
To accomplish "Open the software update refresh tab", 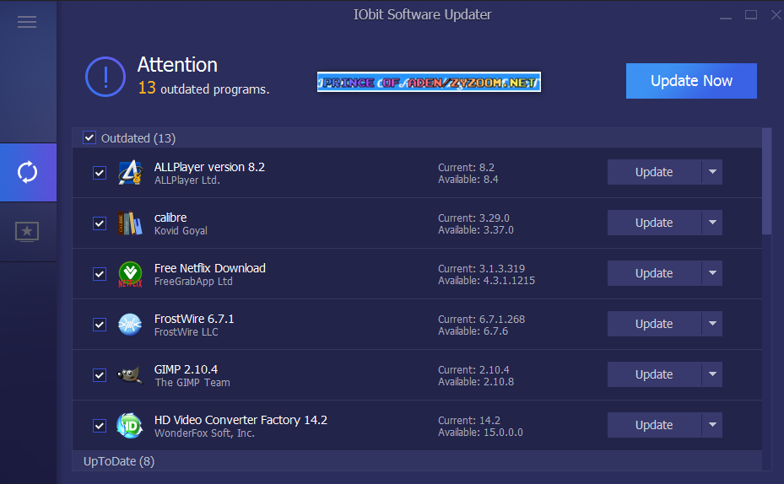I will [x=28, y=172].
